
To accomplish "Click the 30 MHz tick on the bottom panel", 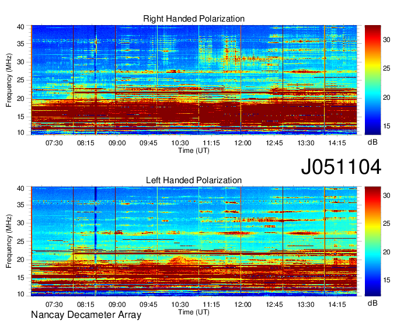I will click(x=20, y=223).
